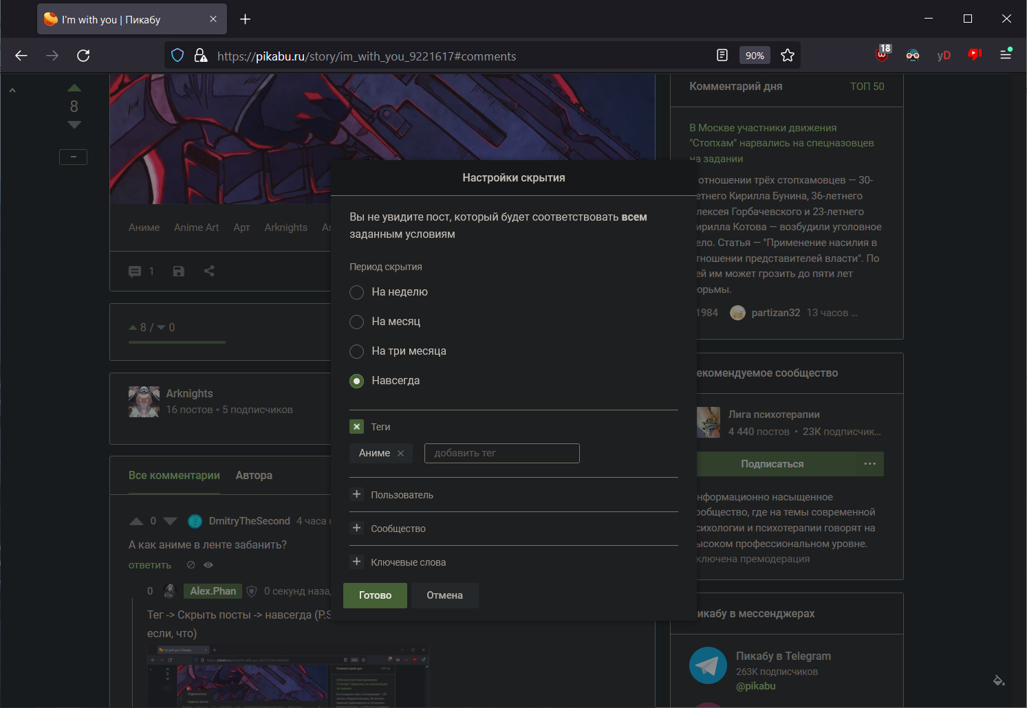Open the yD extension

pyautogui.click(x=944, y=56)
